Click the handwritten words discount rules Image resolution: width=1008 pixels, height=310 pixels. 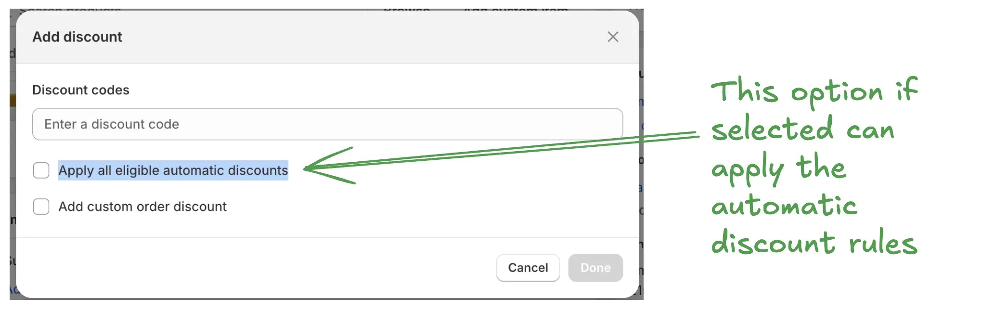click(x=814, y=242)
